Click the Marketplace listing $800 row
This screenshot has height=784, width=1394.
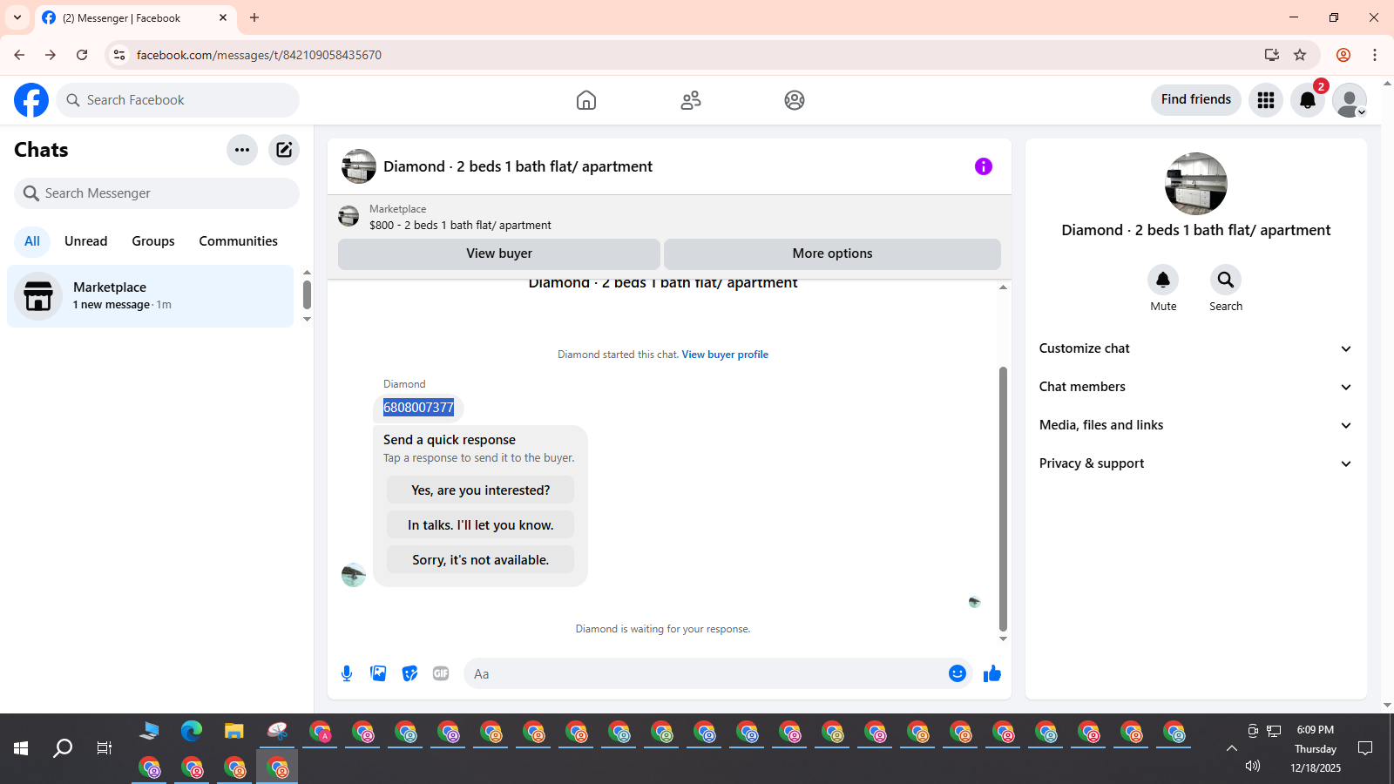pyautogui.click(x=669, y=217)
